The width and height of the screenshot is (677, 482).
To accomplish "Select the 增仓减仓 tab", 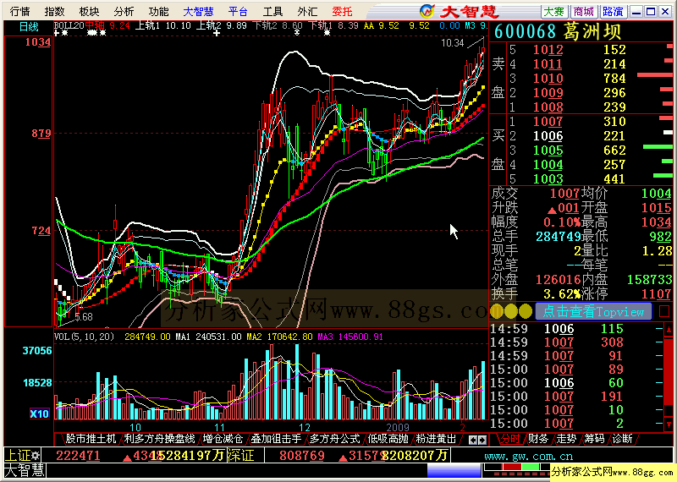I will [223, 439].
